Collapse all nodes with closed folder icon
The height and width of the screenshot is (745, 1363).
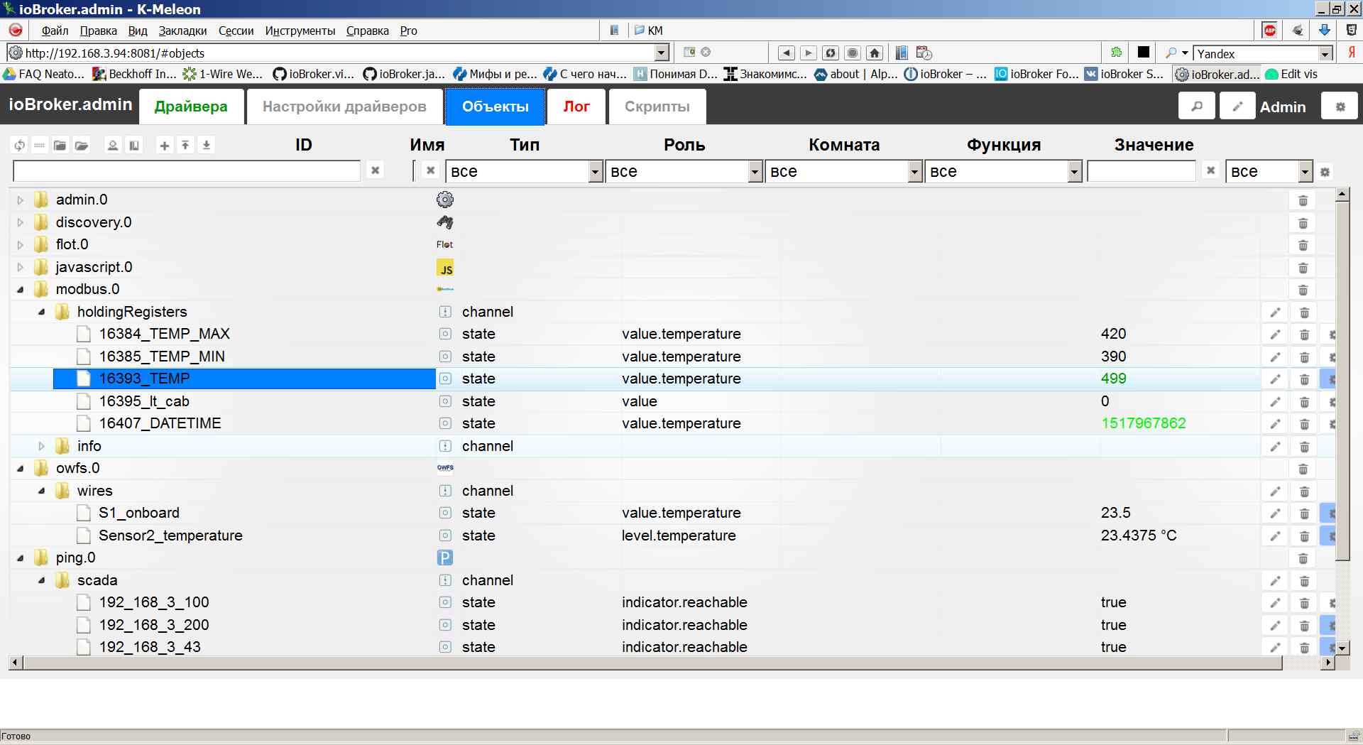click(x=60, y=146)
